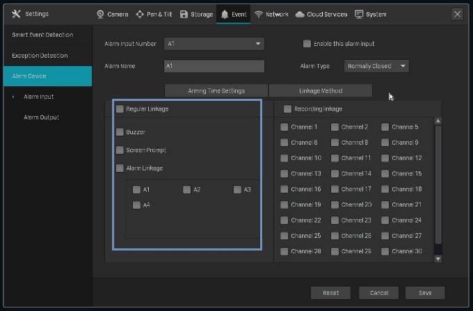Switch to Arming Time Settings tab
Screen dimensions: 473x311
point(216,90)
